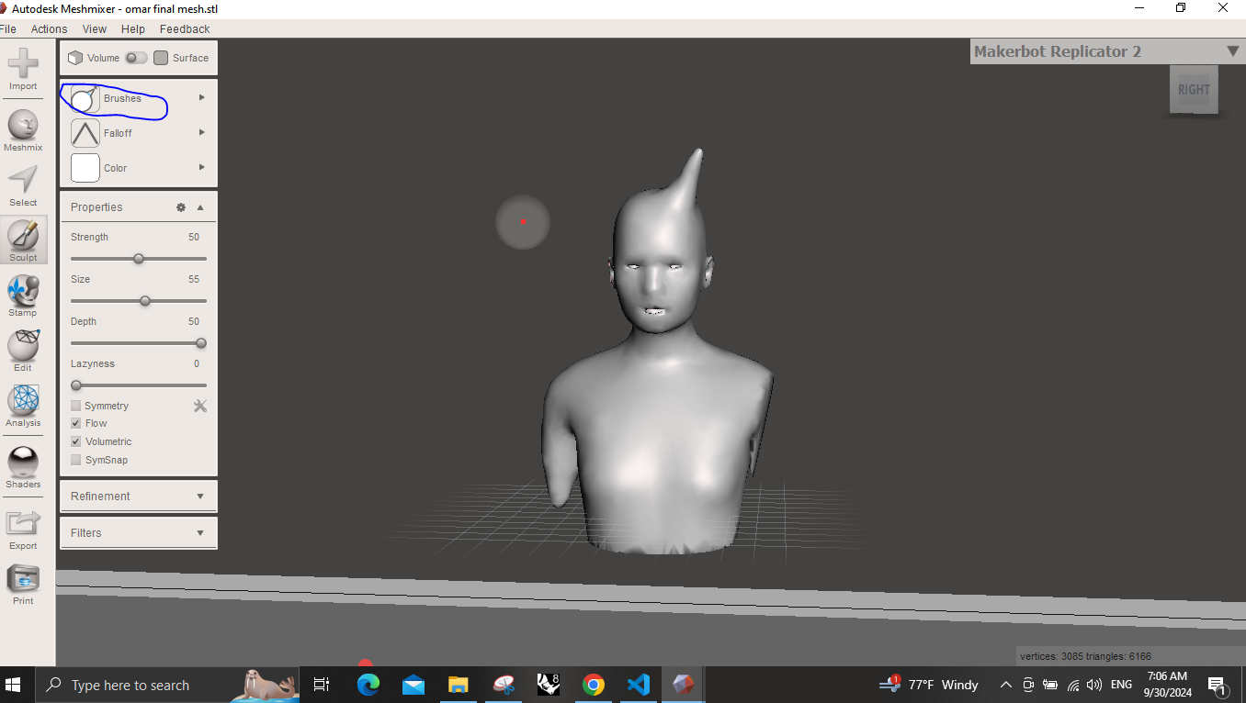Open the Feedback menu
Viewport: 1246px width, 703px height.
[x=185, y=29]
